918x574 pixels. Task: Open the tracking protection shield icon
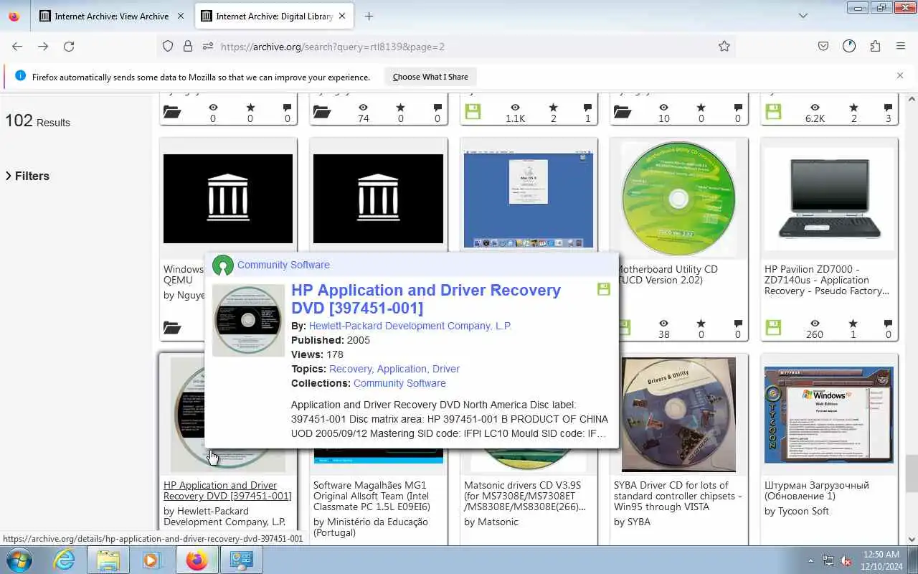click(x=168, y=46)
